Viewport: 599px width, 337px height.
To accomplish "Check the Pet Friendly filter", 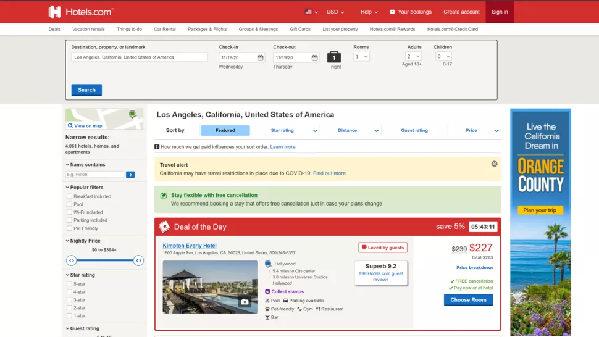I will [69, 228].
